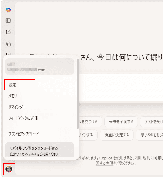This screenshot has width=163, height=177.
Task: Click the chip starting テストを受け
Action: (x=152, y=122)
